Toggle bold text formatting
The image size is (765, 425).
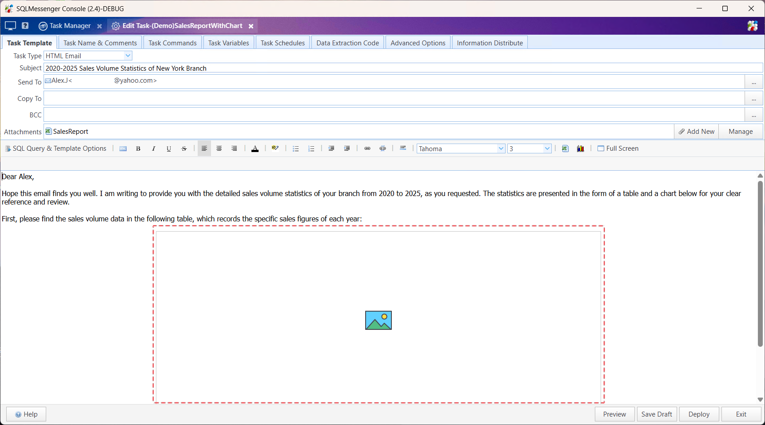click(138, 148)
